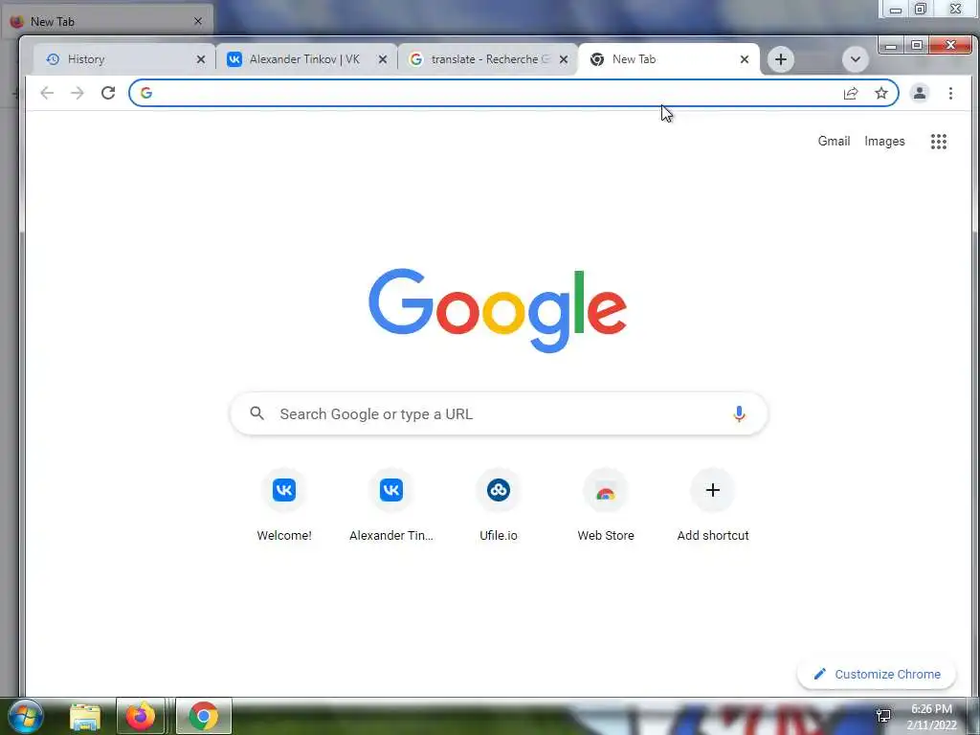Open the Ufile.io shortcut
This screenshot has width=980, height=735.
tap(498, 505)
